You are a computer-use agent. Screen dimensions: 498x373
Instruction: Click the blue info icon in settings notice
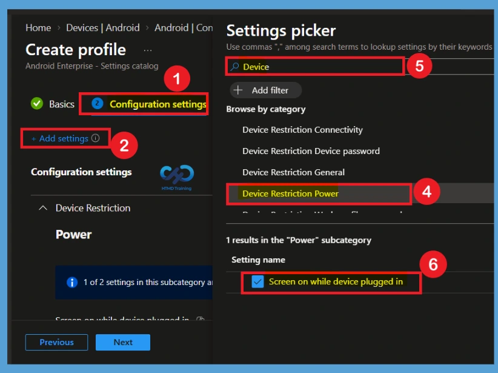click(72, 282)
